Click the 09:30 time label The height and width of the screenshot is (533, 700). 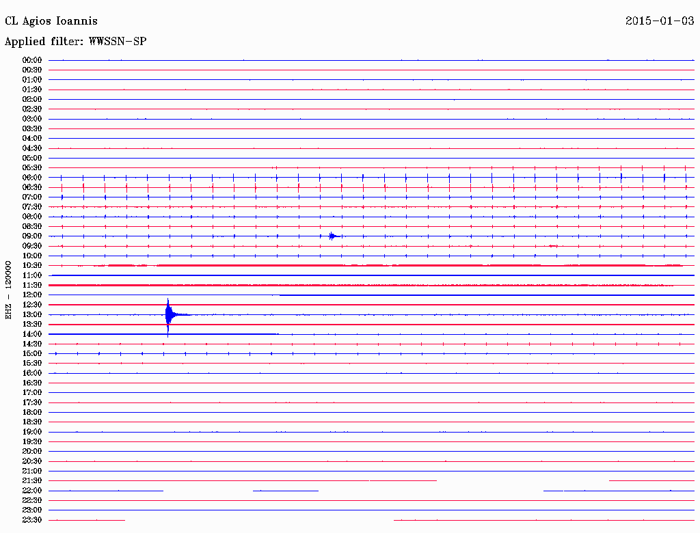(x=32, y=246)
